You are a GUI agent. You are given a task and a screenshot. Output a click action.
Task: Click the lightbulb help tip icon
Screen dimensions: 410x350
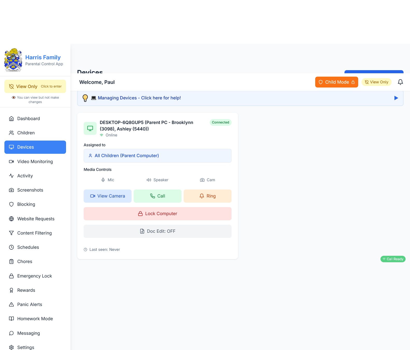click(x=85, y=98)
